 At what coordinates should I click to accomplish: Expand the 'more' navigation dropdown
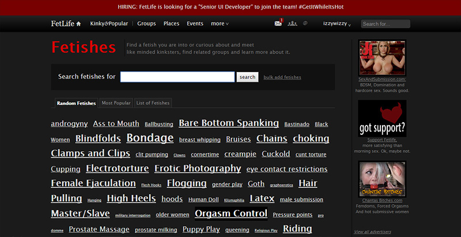(220, 24)
